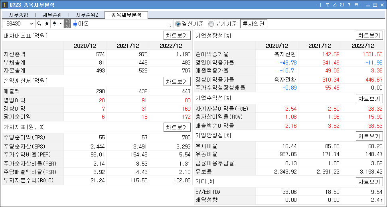Click the 주당순자산(BPS) row label
Image resolution: width=387 pixels, height=207 pixels.
click(x=24, y=146)
